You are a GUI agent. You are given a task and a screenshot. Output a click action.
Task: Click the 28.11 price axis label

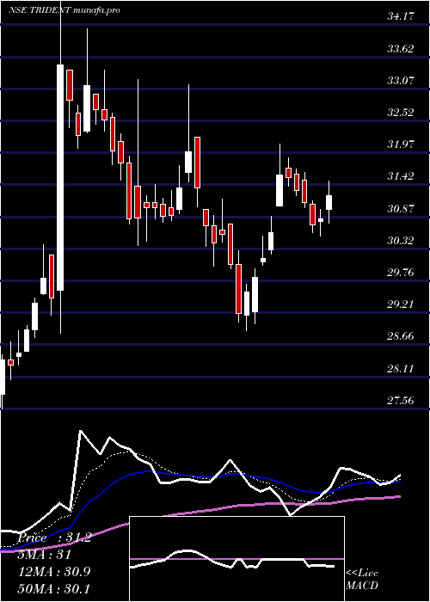click(401, 369)
